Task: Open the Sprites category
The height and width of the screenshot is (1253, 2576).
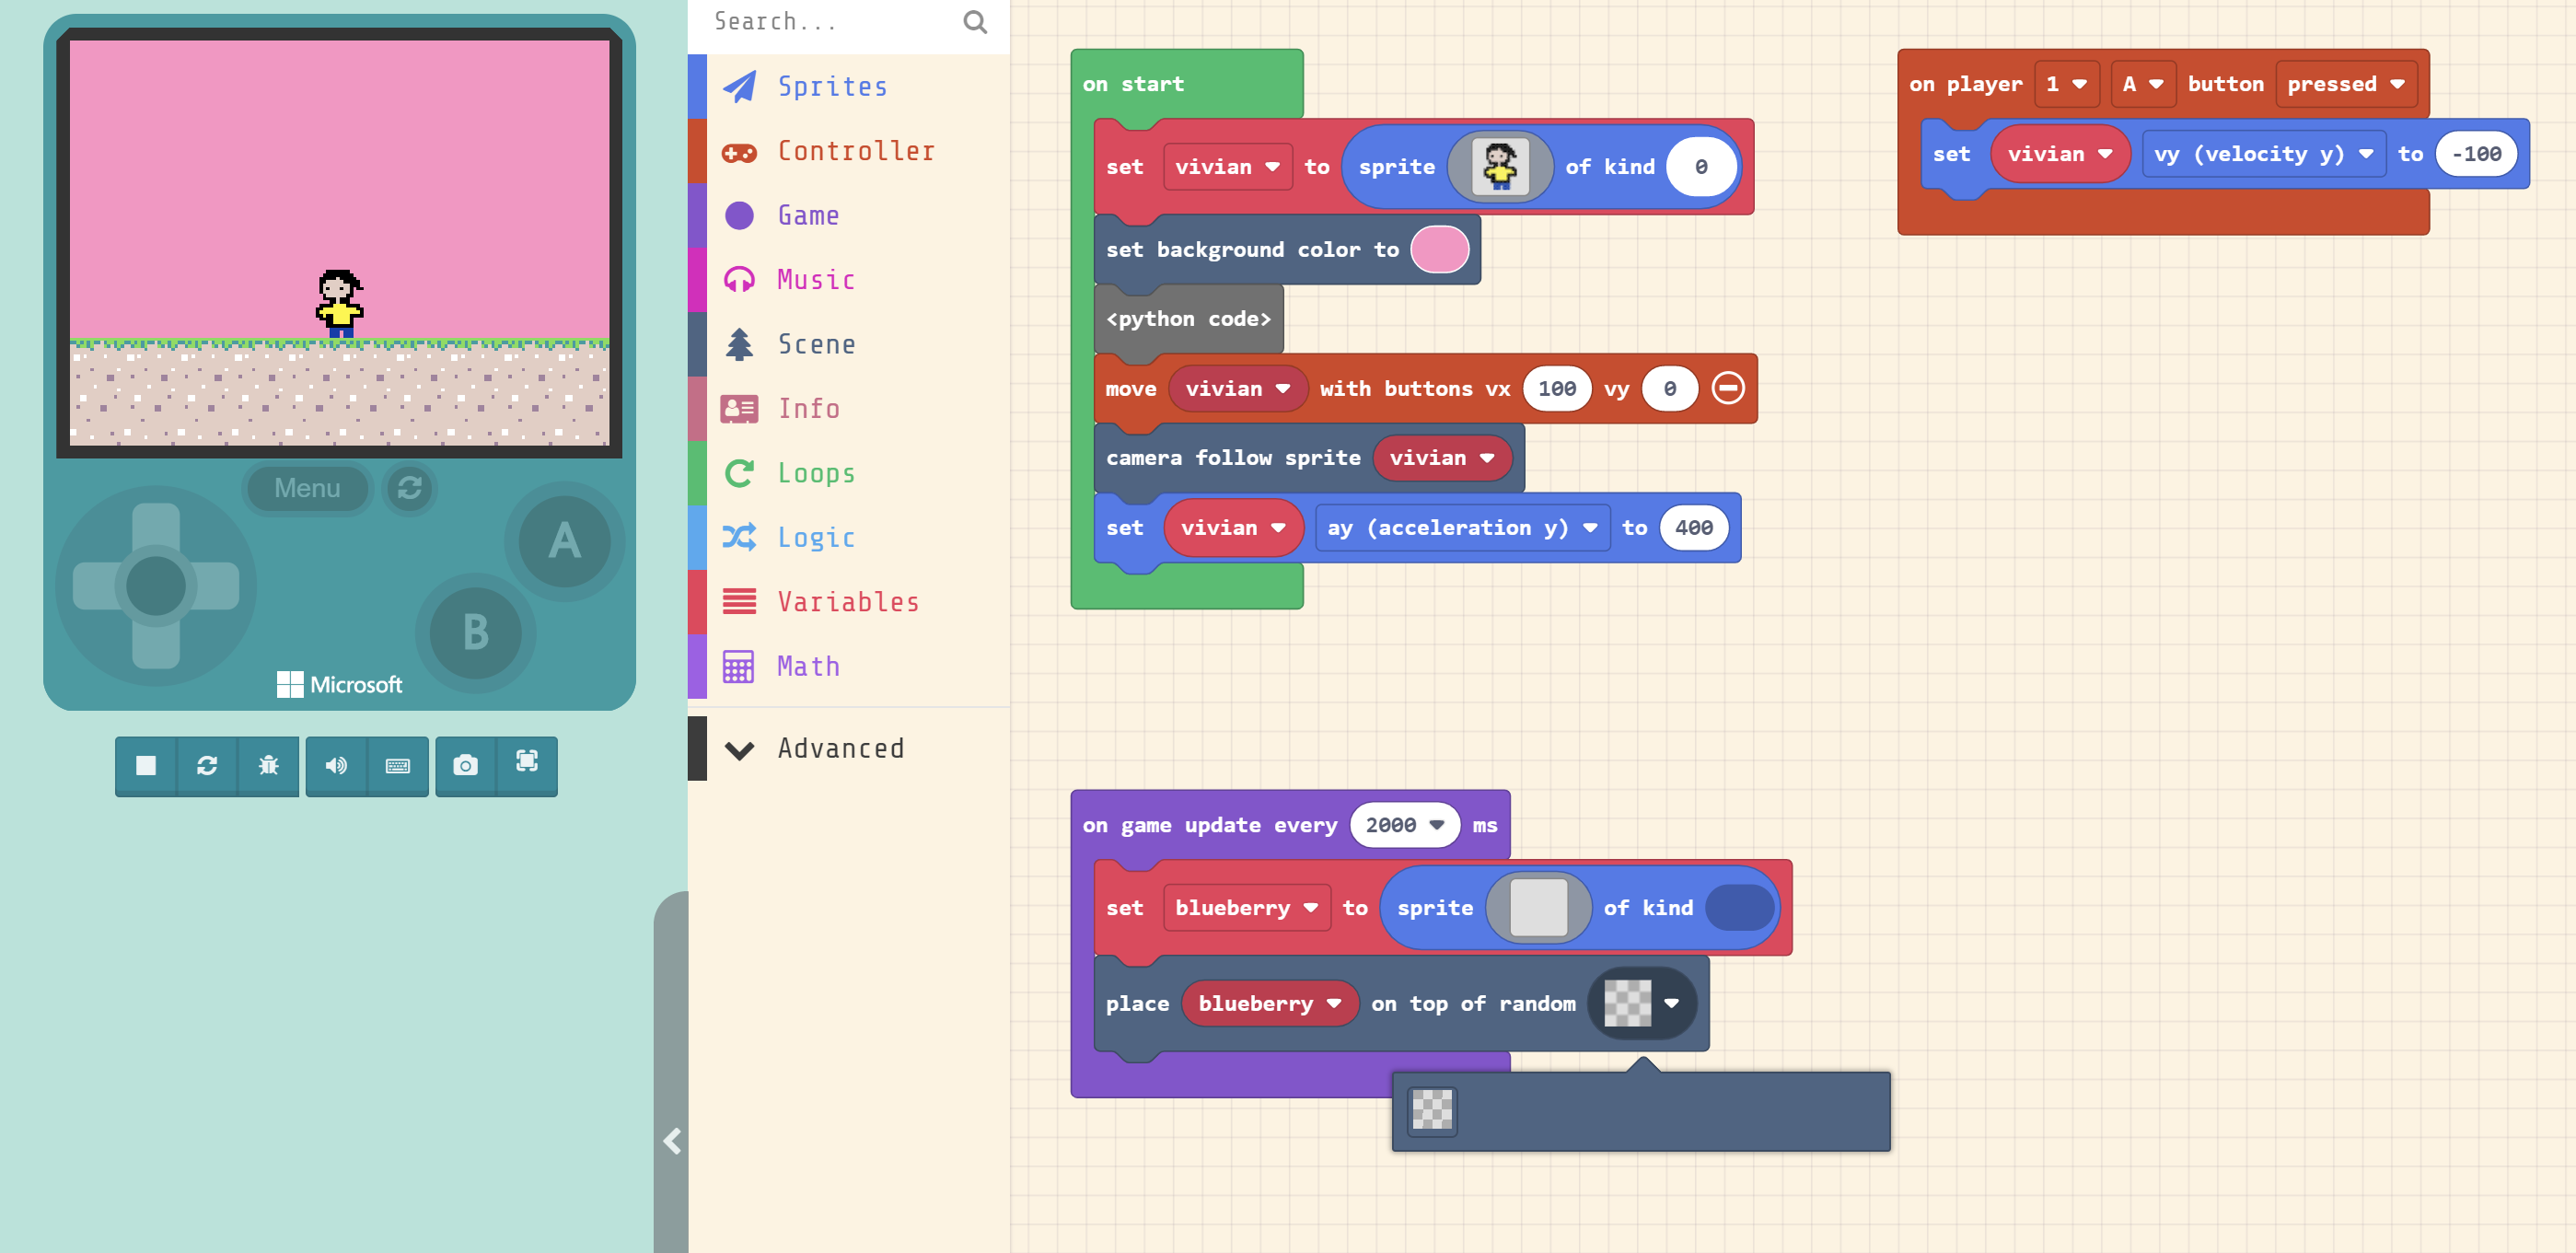Action: click(x=849, y=87)
